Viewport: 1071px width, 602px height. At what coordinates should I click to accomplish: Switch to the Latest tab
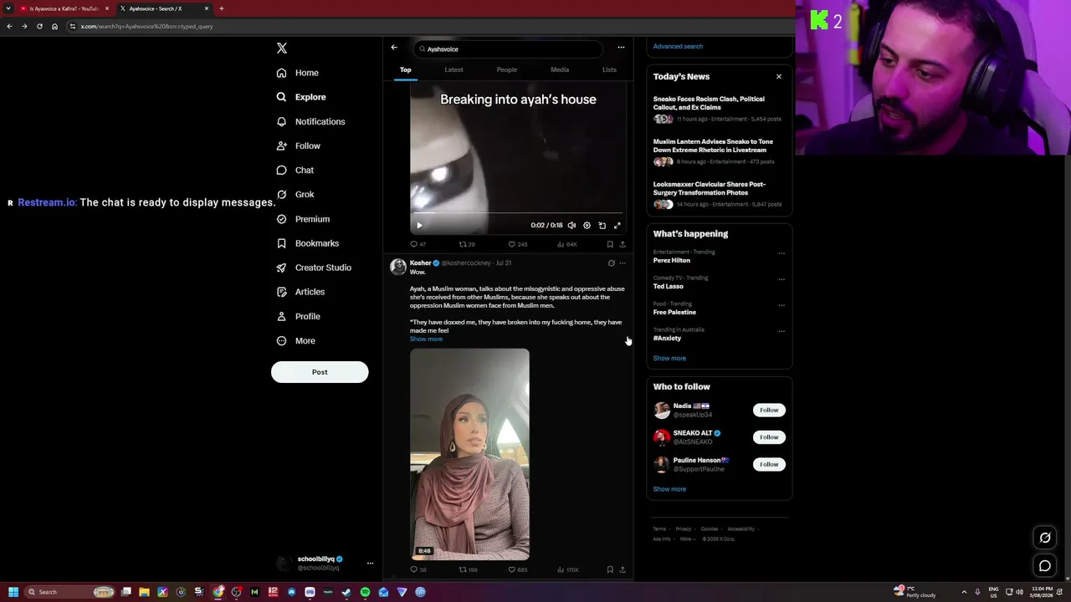pyautogui.click(x=454, y=70)
